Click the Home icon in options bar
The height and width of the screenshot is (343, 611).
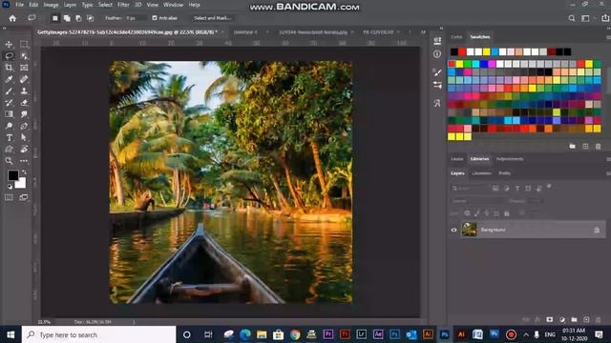click(x=12, y=18)
